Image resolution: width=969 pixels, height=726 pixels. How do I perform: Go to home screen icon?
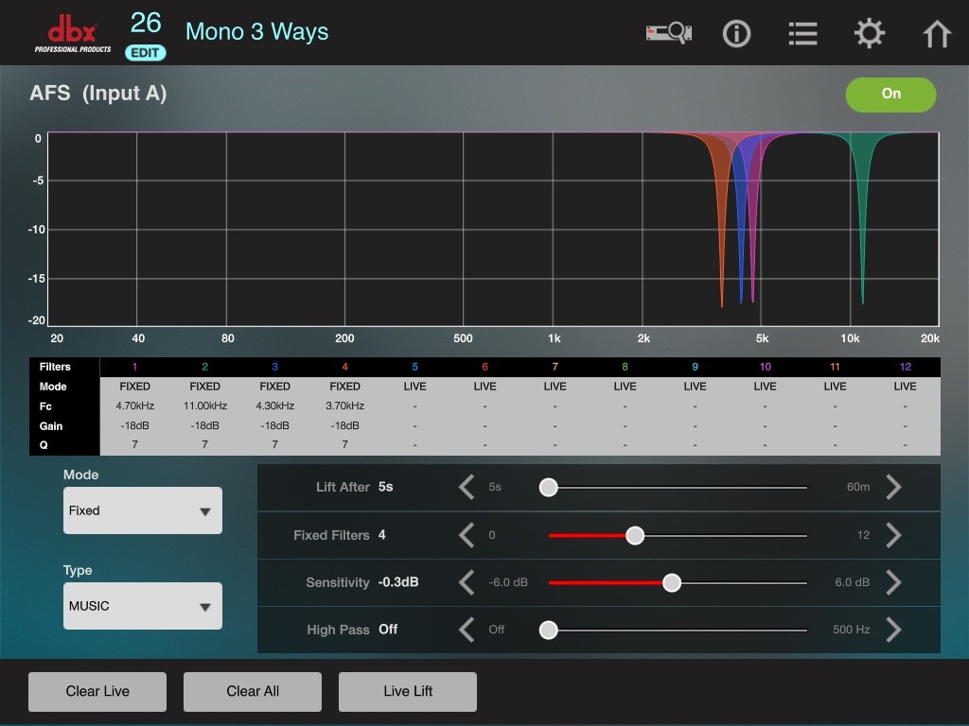pos(936,34)
